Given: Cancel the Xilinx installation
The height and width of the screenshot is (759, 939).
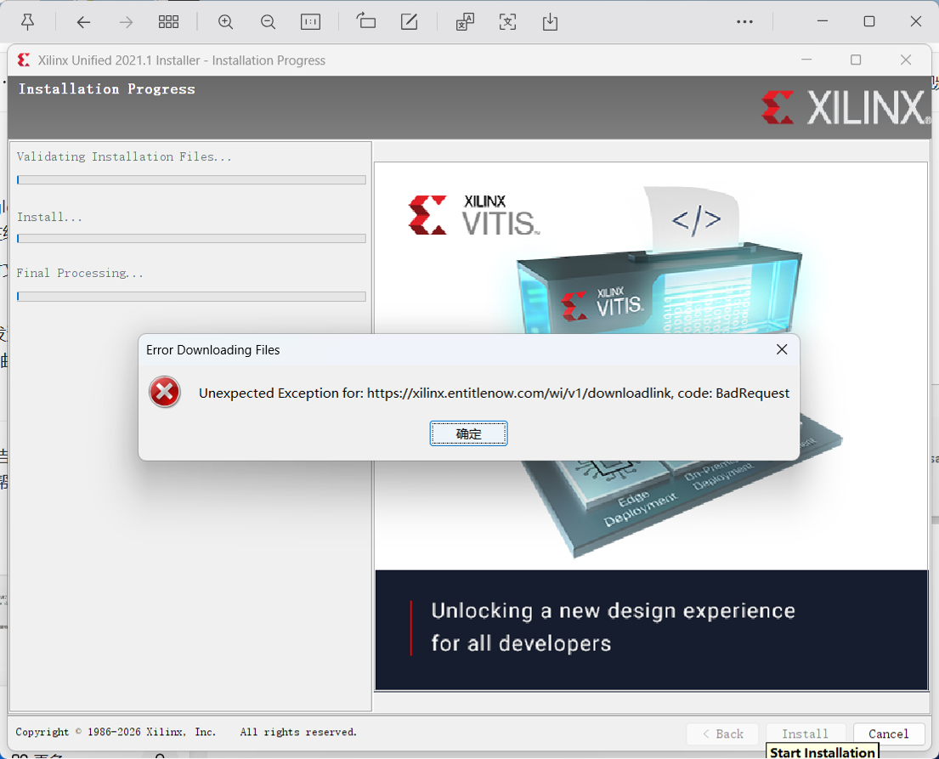Looking at the screenshot, I should (x=888, y=734).
